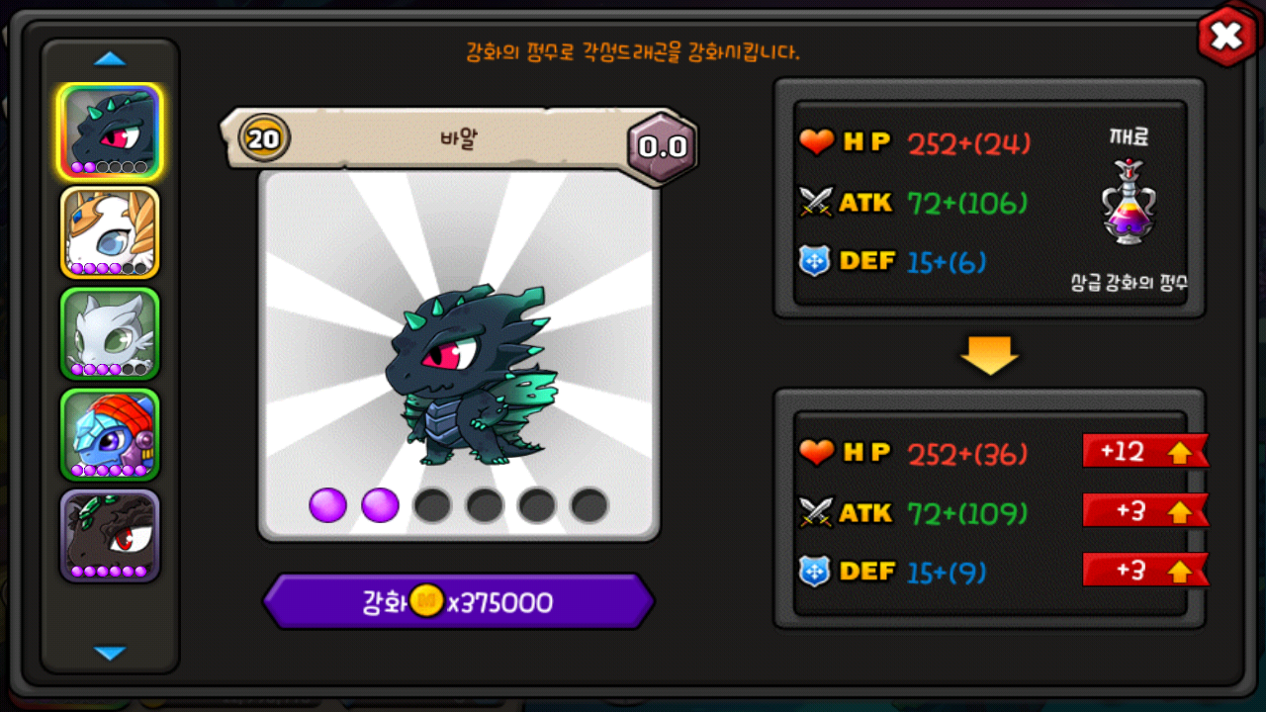This screenshot has width=1266, height=712.
Task: Tap the third empty enhancement slot
Action: tap(432, 505)
